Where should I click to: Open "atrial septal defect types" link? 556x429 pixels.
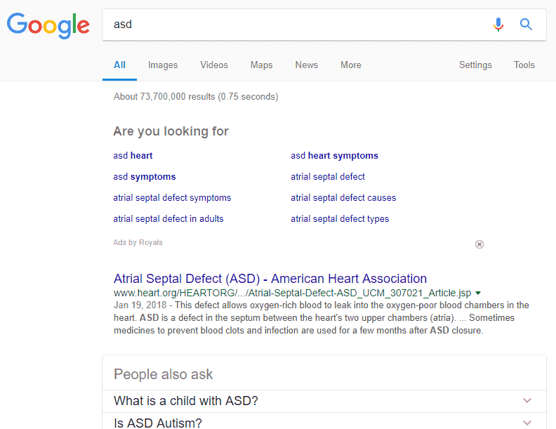coord(340,219)
